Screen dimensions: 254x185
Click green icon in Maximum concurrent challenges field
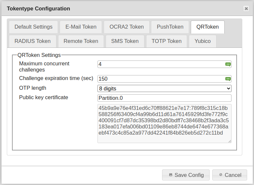[228, 64]
